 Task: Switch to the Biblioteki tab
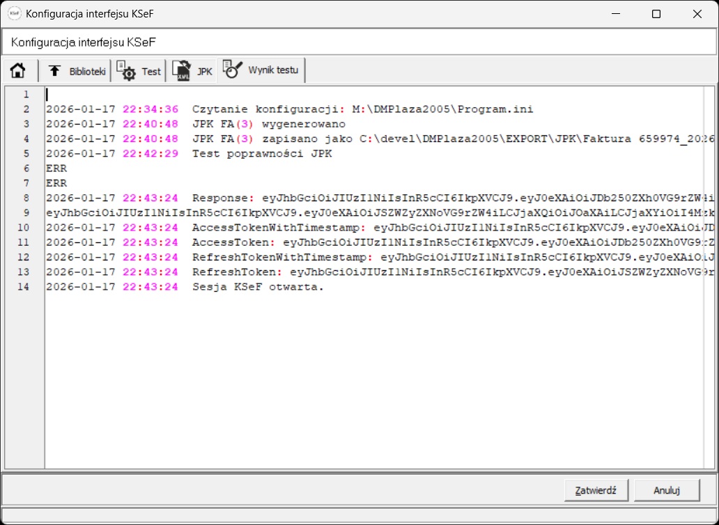click(x=75, y=71)
